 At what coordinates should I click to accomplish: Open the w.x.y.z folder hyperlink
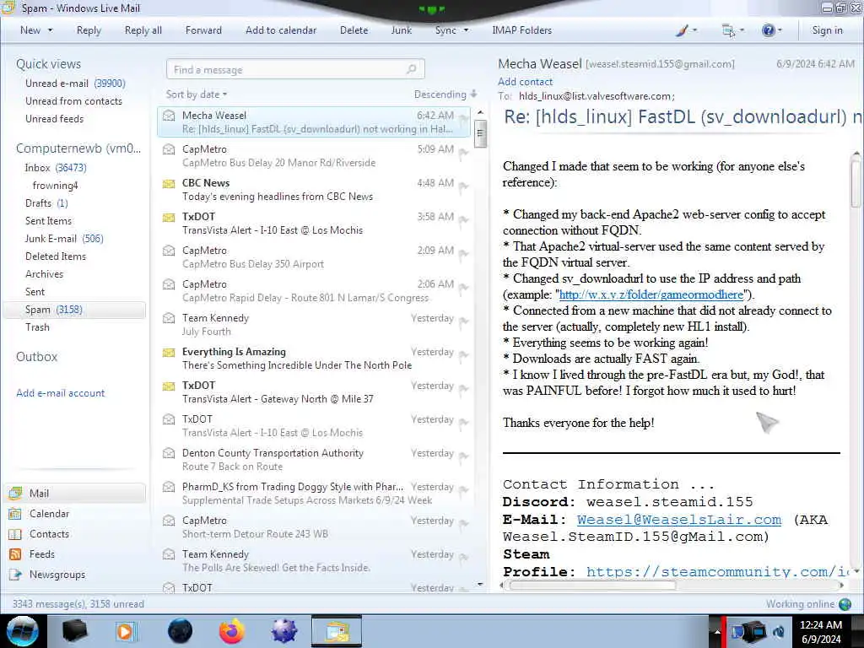[x=651, y=294]
